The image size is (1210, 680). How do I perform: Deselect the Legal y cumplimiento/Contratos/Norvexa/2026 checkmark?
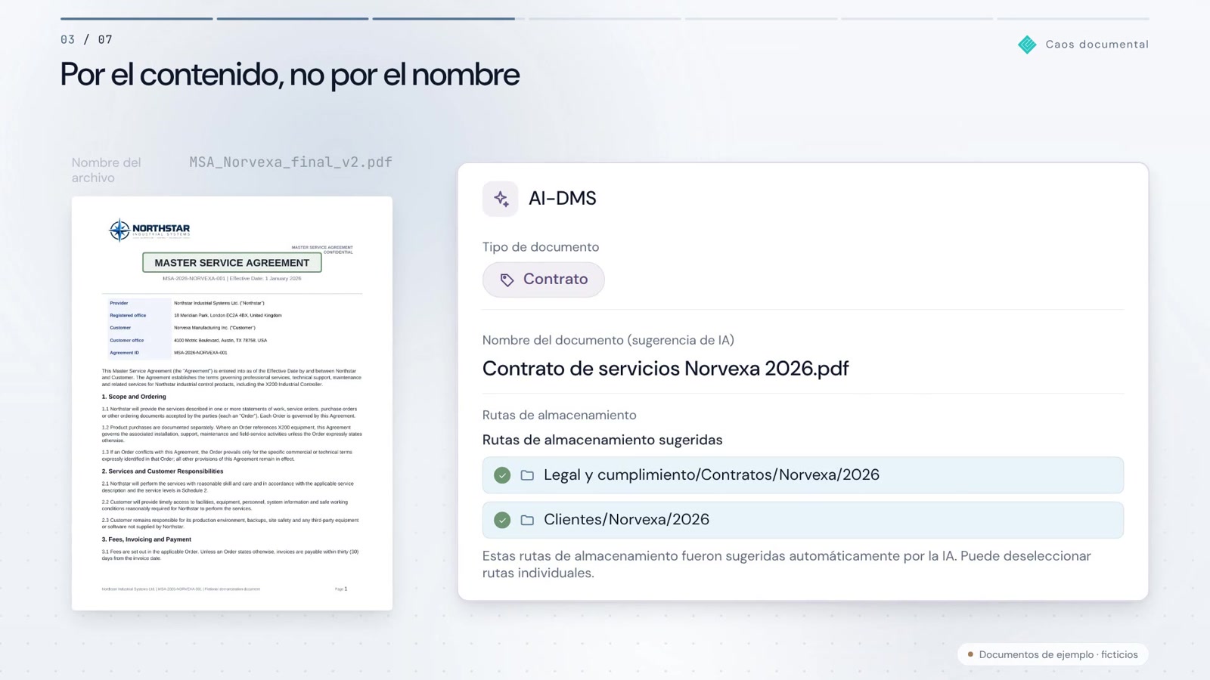pos(502,475)
